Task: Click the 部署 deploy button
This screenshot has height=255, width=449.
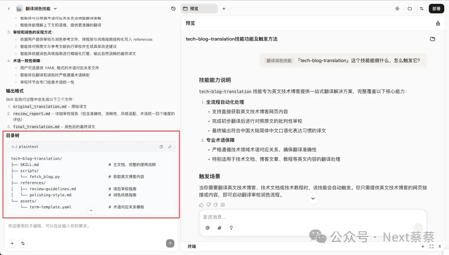Action: (436, 8)
